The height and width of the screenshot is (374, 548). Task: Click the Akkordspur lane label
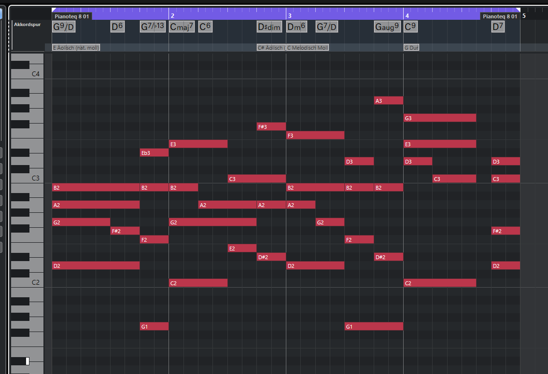coord(28,24)
